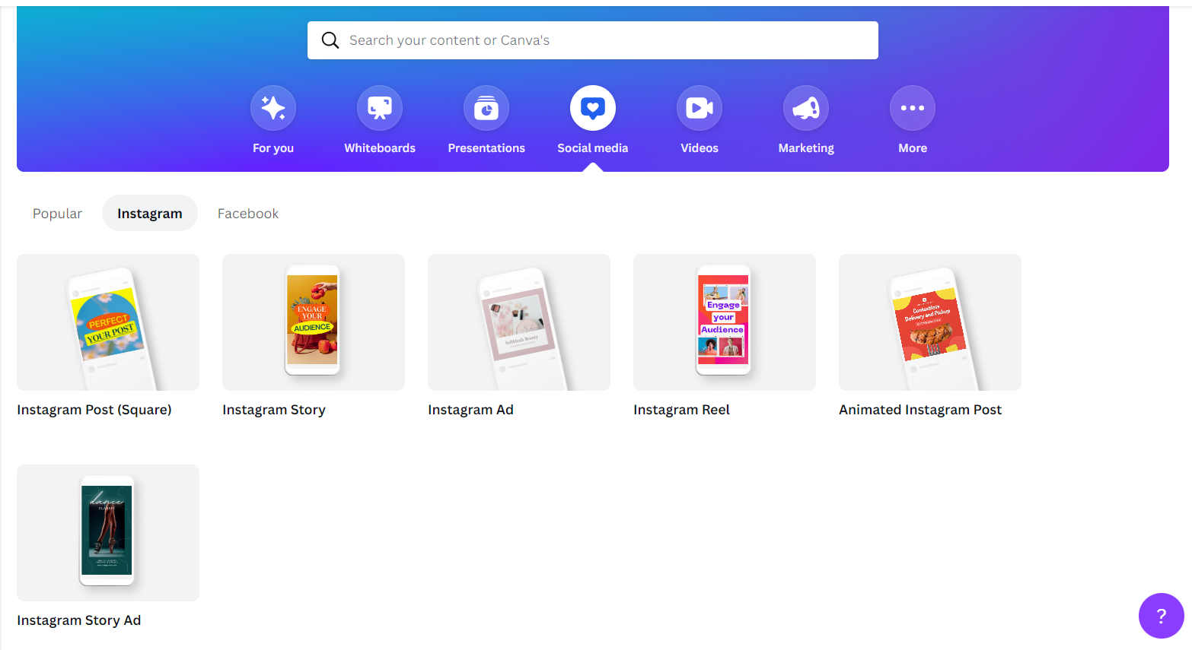
Task: Choose the Presentations category icon
Action: coord(486,108)
